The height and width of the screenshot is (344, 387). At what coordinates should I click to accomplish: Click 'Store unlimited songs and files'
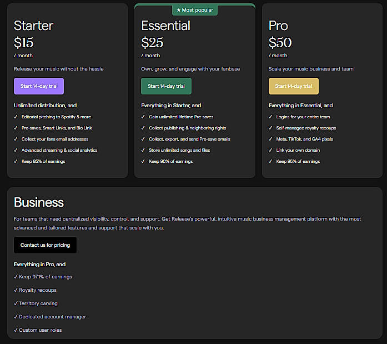click(179, 150)
